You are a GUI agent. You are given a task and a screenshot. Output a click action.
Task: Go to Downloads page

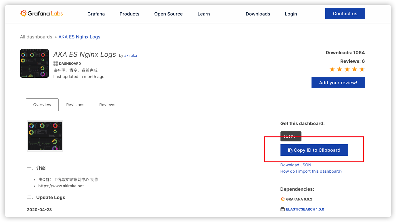click(x=258, y=14)
